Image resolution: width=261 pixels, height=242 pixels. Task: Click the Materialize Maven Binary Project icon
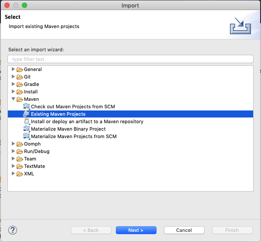[x=27, y=129]
